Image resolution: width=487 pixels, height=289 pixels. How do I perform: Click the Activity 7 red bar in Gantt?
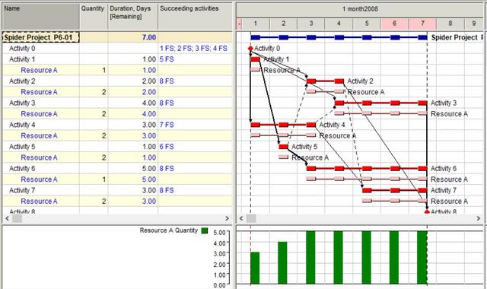[x=395, y=190]
